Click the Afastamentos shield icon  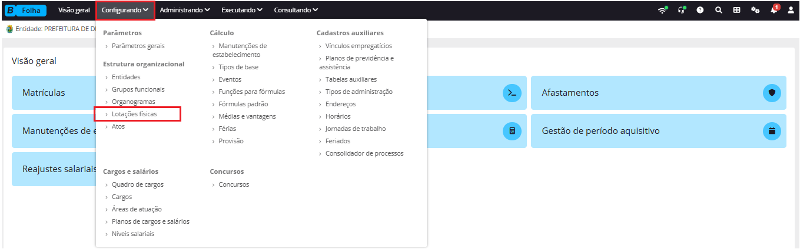point(772,93)
